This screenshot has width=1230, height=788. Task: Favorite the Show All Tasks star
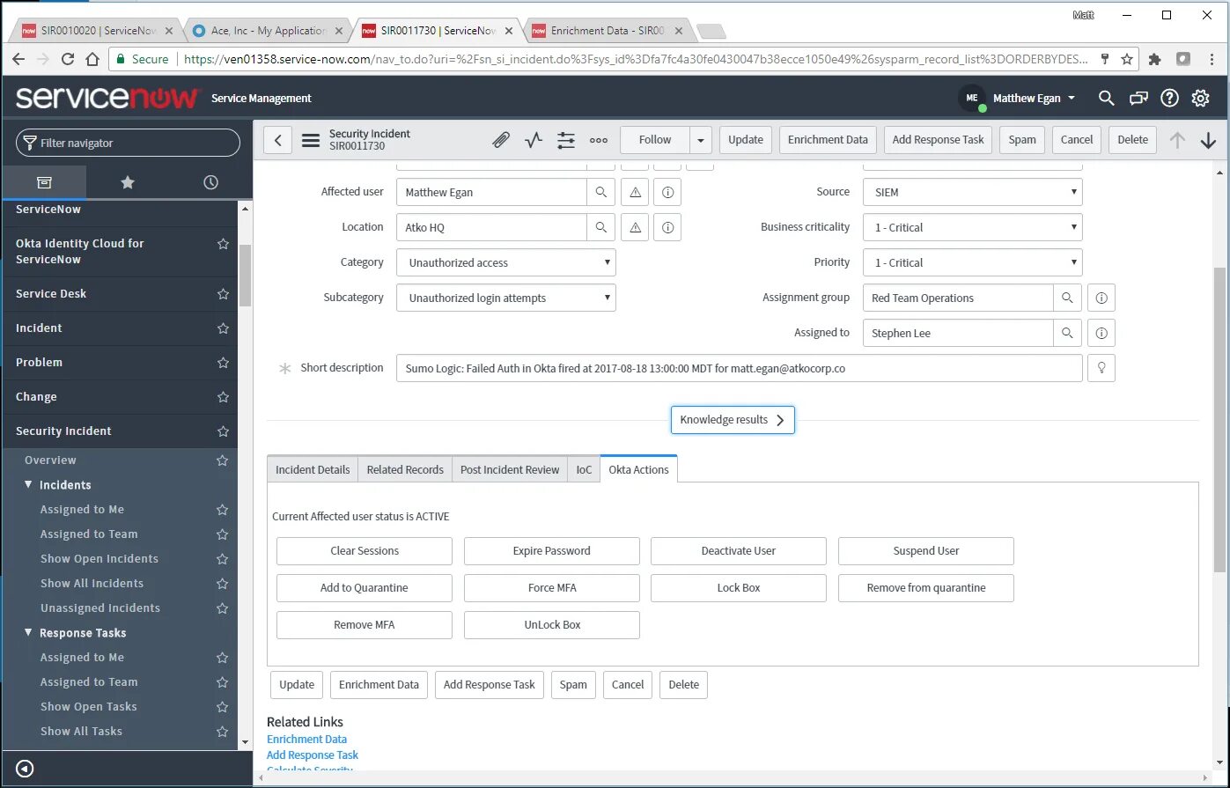point(223,732)
